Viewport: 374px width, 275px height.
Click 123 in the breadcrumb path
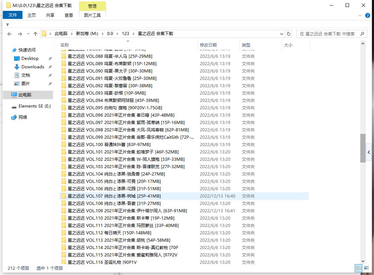click(125, 34)
